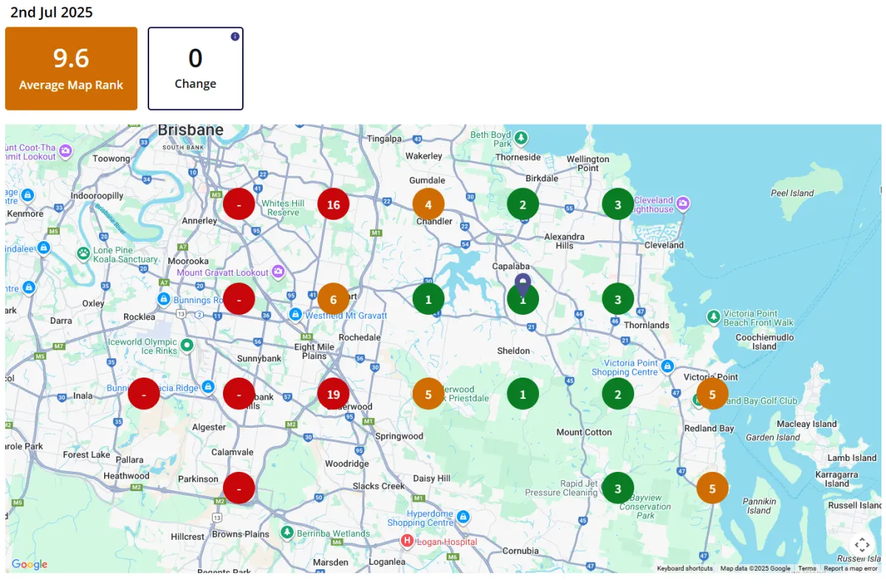
Task: Click the green rank 2 marker near Birkdale
Action: click(x=523, y=204)
